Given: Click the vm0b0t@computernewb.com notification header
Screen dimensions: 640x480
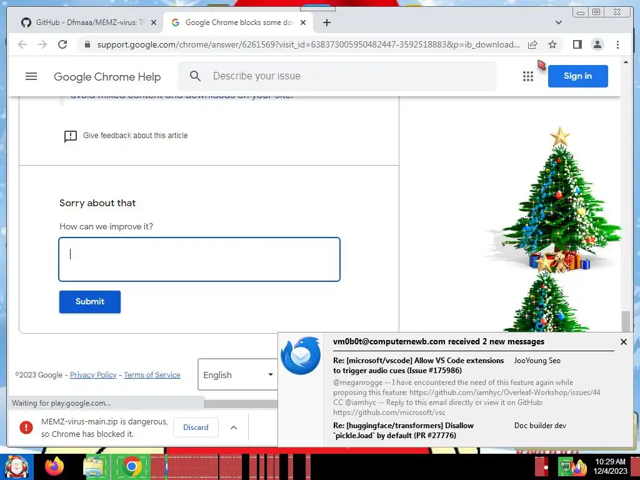Looking at the screenshot, I should tap(438, 342).
